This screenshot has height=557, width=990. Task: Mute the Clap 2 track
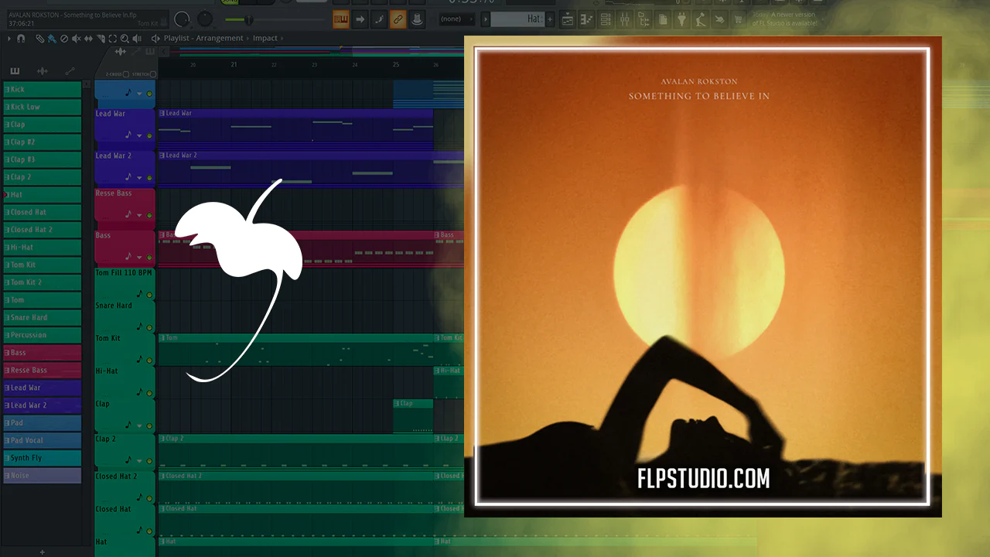pos(149,461)
